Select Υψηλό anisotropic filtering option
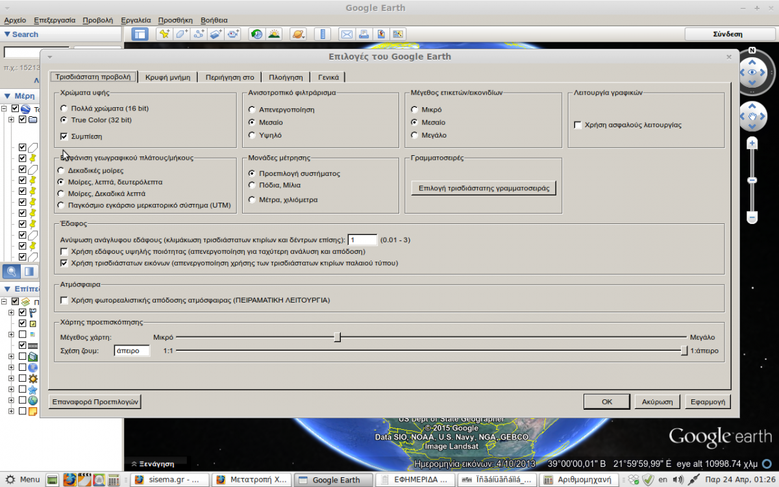The width and height of the screenshot is (779, 487). (252, 135)
